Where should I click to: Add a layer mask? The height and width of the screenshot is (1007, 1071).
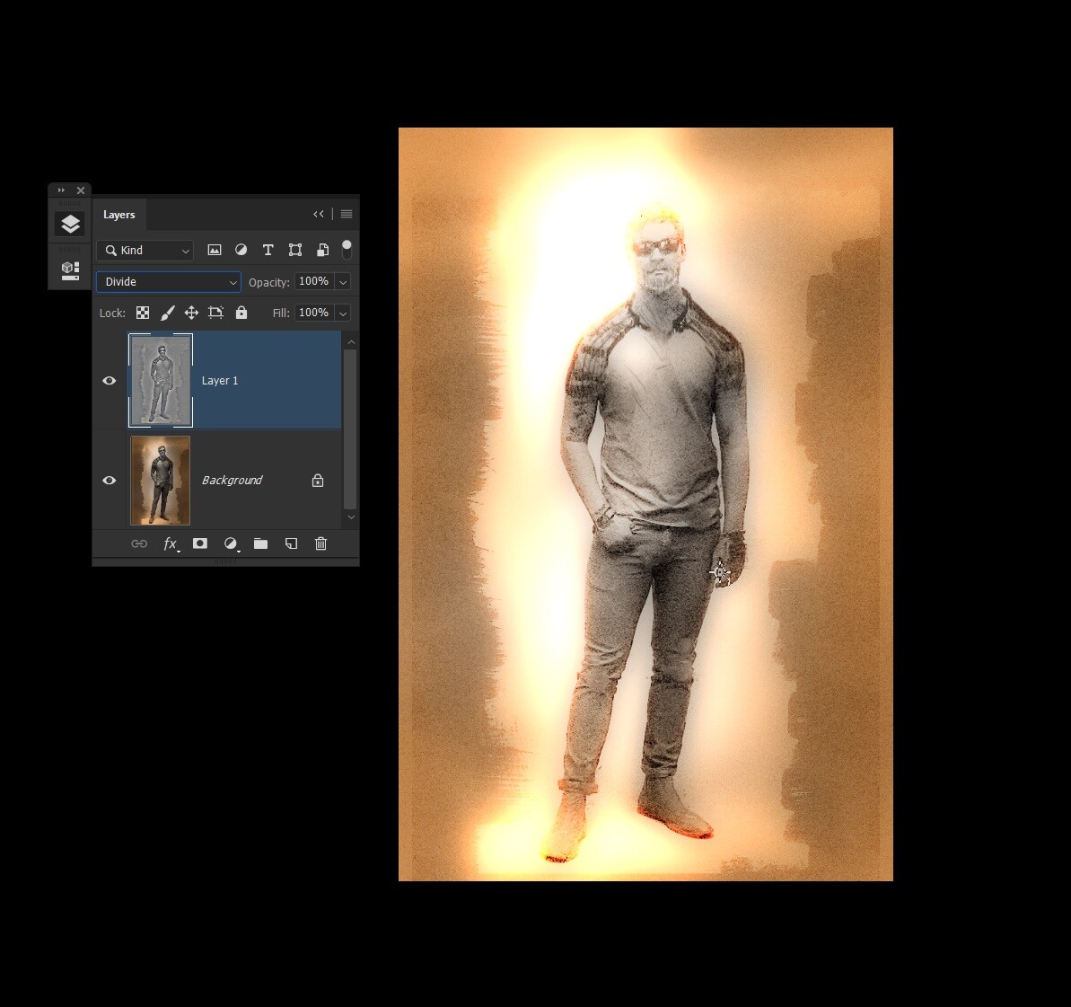[x=200, y=543]
